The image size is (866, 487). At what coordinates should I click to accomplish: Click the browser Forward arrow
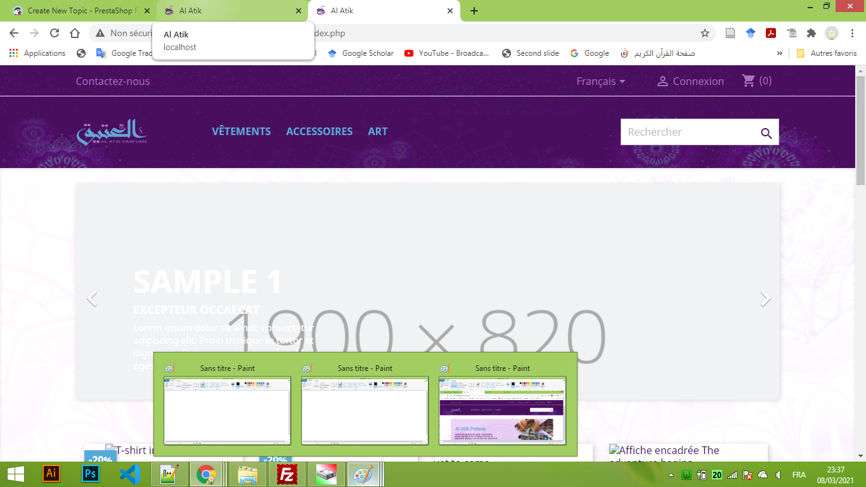click(x=34, y=33)
